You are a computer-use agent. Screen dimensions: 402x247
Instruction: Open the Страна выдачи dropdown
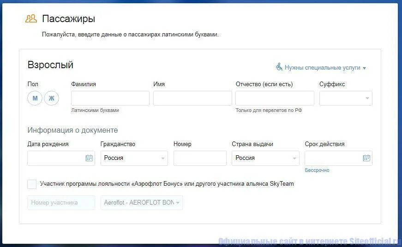[x=265, y=158]
